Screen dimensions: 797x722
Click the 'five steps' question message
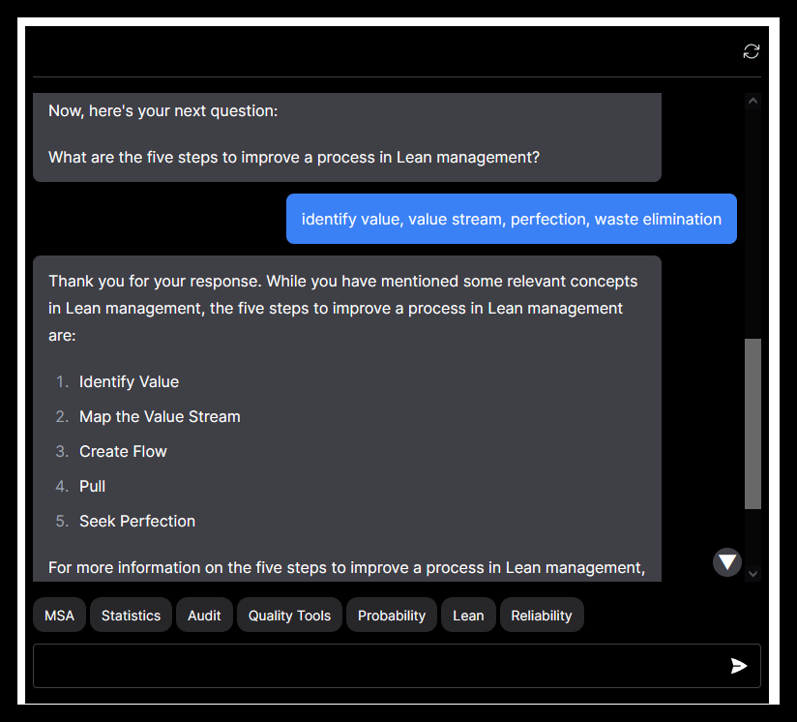pos(294,157)
